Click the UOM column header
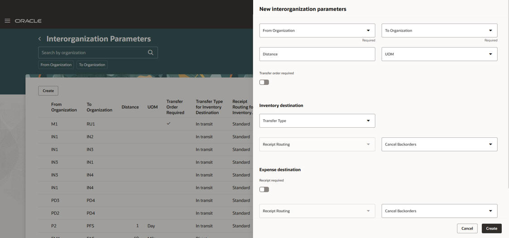This screenshot has height=238, width=509. pyautogui.click(x=153, y=107)
